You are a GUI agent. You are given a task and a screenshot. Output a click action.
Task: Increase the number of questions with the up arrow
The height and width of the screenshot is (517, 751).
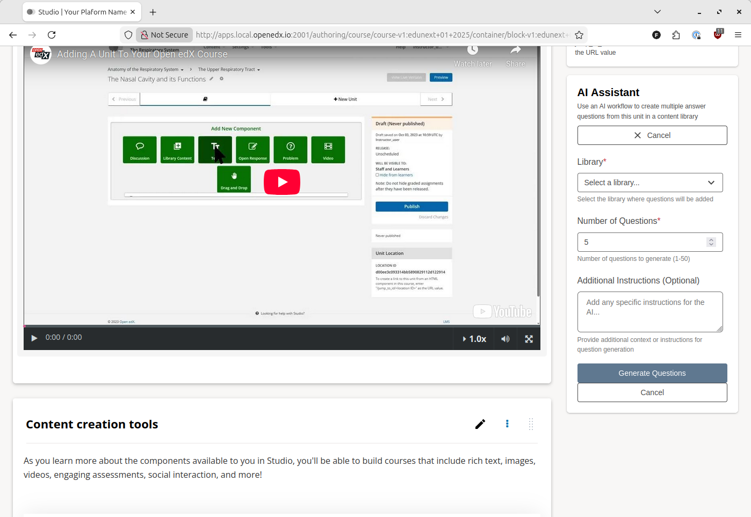tap(711, 239)
